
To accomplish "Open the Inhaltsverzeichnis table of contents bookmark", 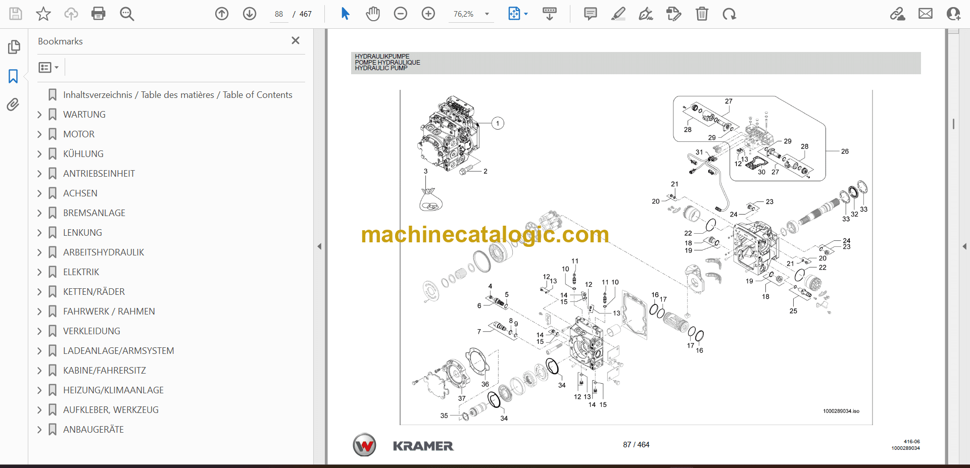I will click(177, 95).
